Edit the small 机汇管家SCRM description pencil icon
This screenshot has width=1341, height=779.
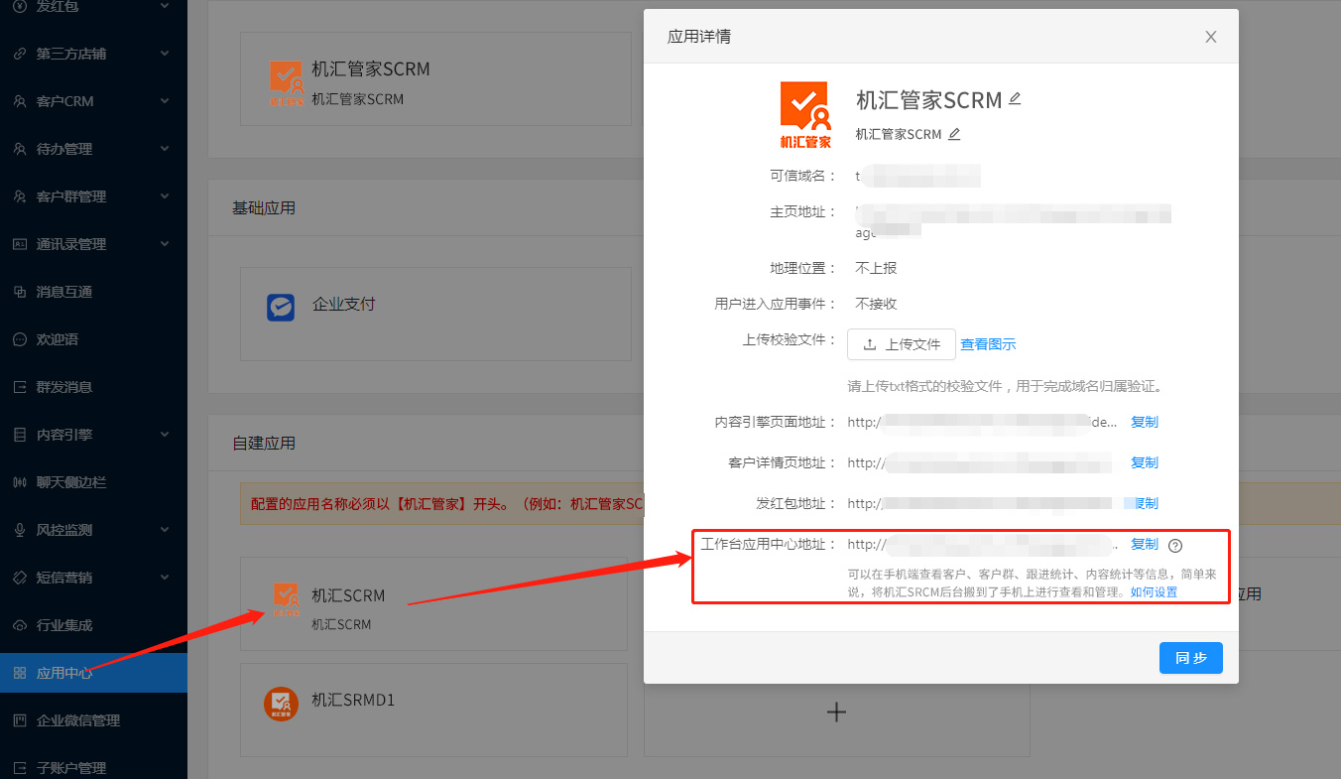[x=954, y=134]
